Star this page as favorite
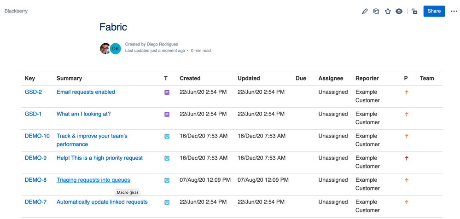The image size is (460, 219). 388,12
